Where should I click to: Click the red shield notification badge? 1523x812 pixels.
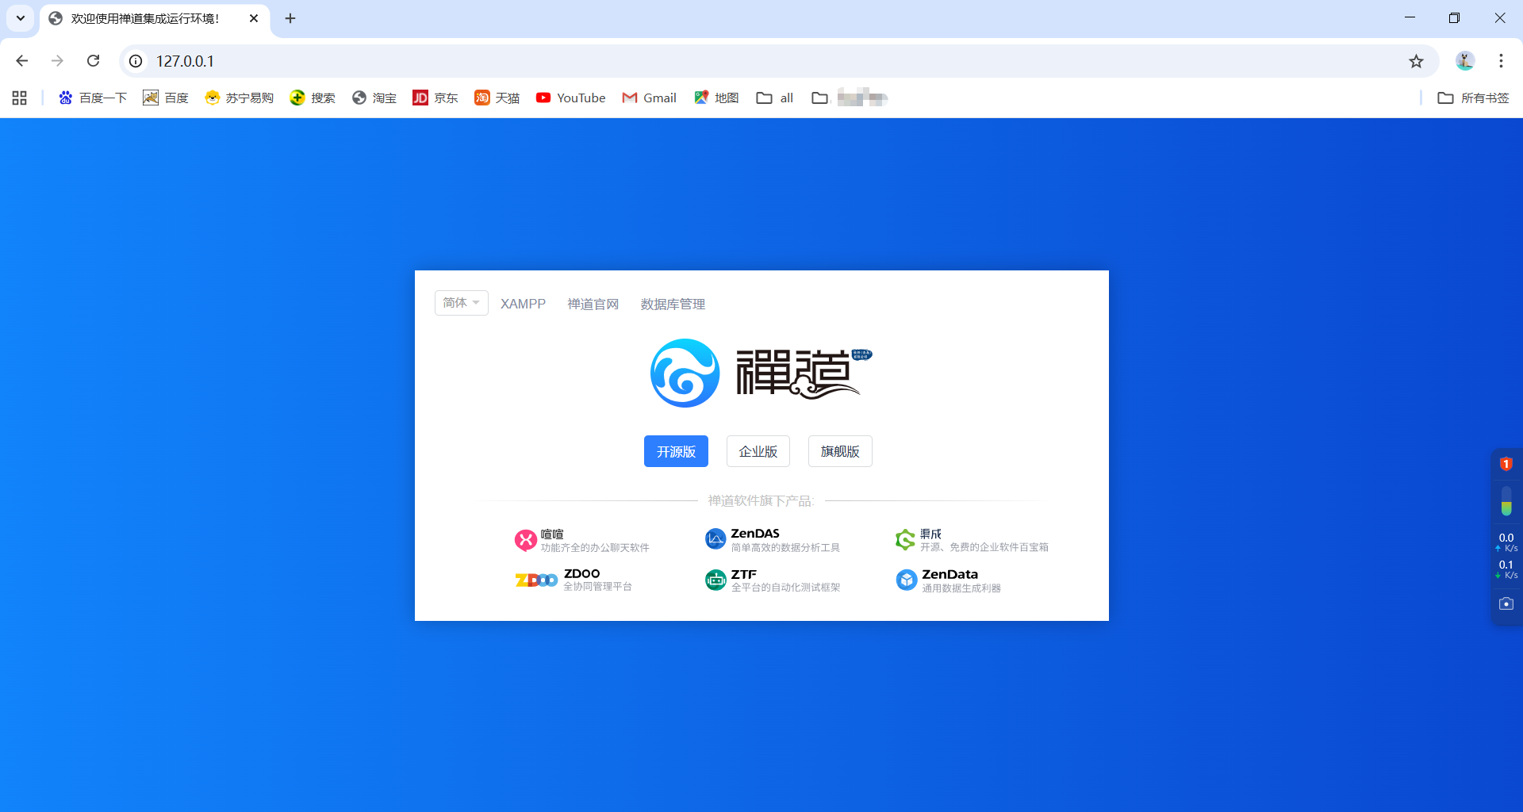[1506, 464]
